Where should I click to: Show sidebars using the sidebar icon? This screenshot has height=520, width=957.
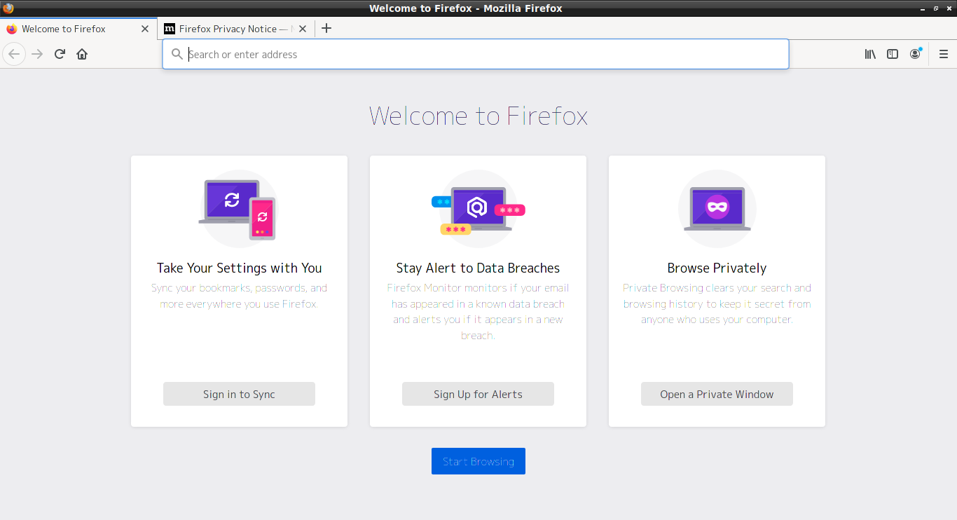click(893, 54)
